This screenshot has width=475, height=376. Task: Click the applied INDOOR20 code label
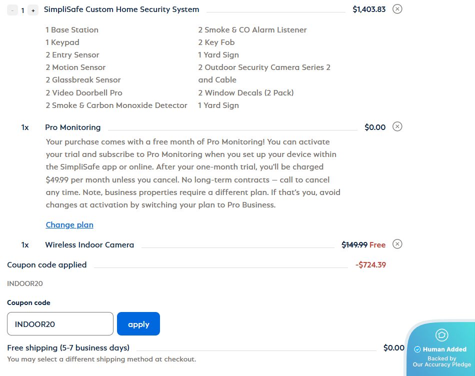coord(25,283)
